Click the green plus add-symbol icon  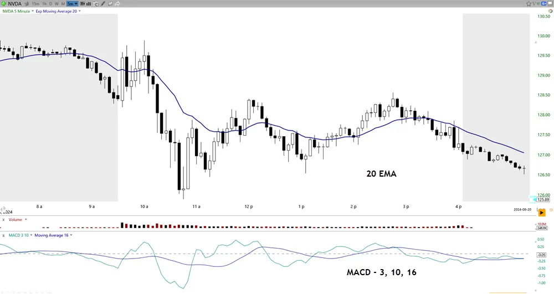(x=3, y=3)
